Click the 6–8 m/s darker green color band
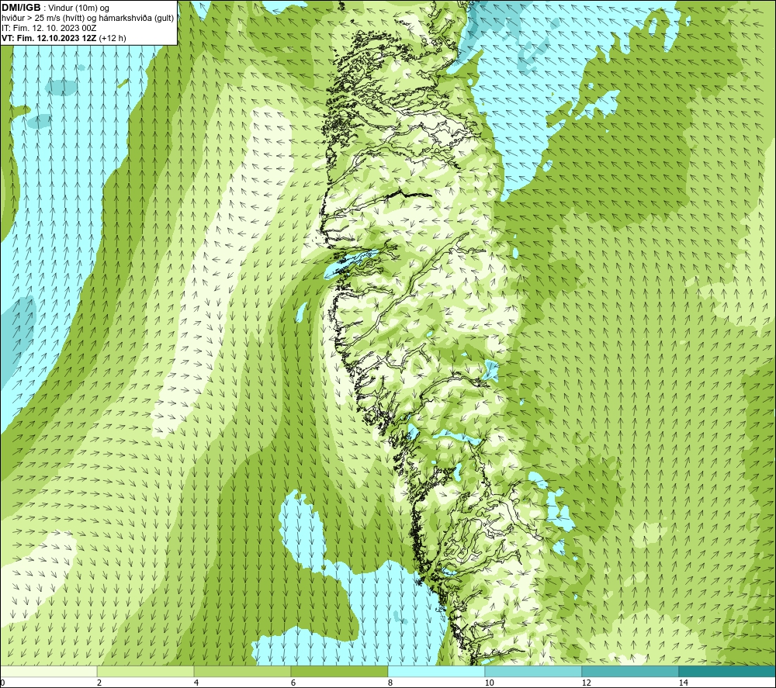The width and height of the screenshot is (776, 688). pos(340,671)
